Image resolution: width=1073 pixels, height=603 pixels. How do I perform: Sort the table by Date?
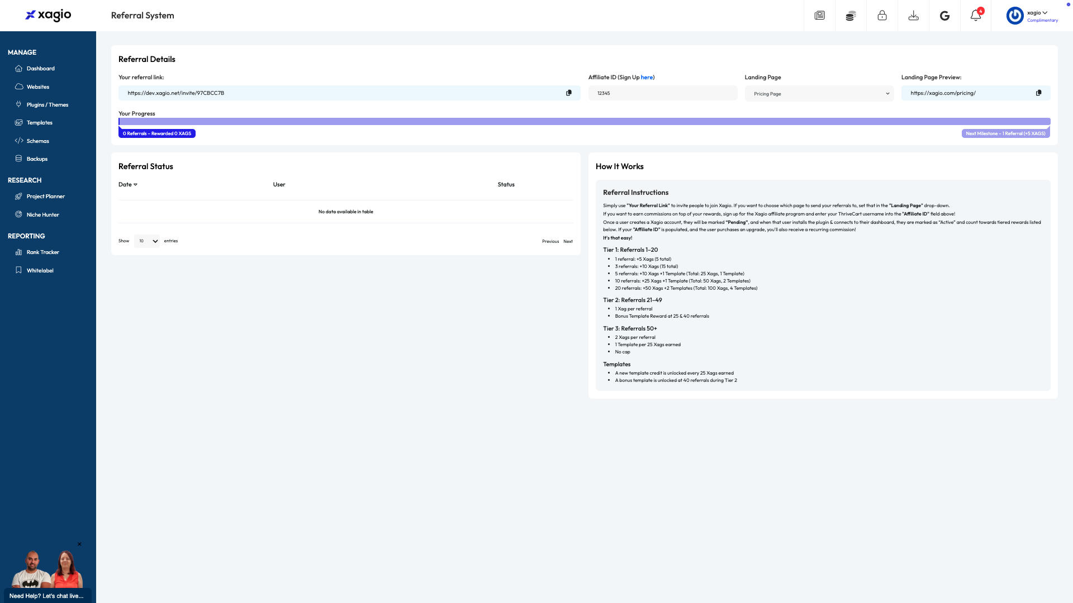(x=128, y=185)
